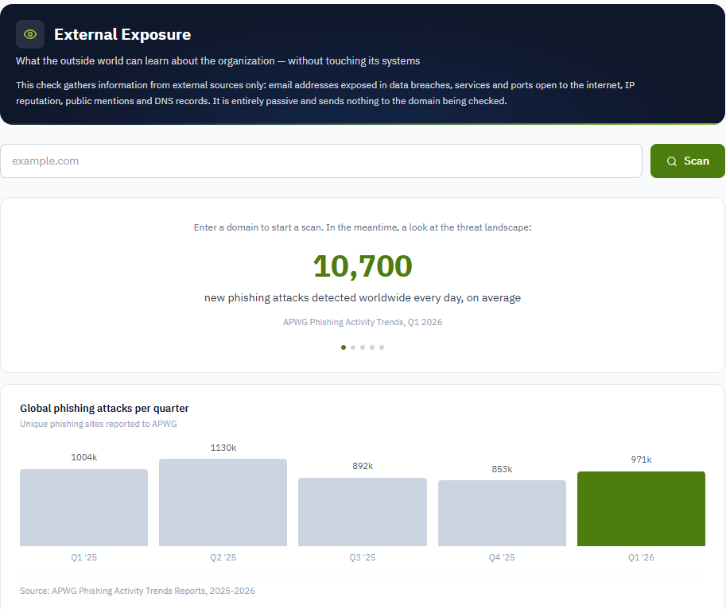Click the "Global phishing attacks per quarter" heading
This screenshot has height=609, width=726.
point(104,408)
